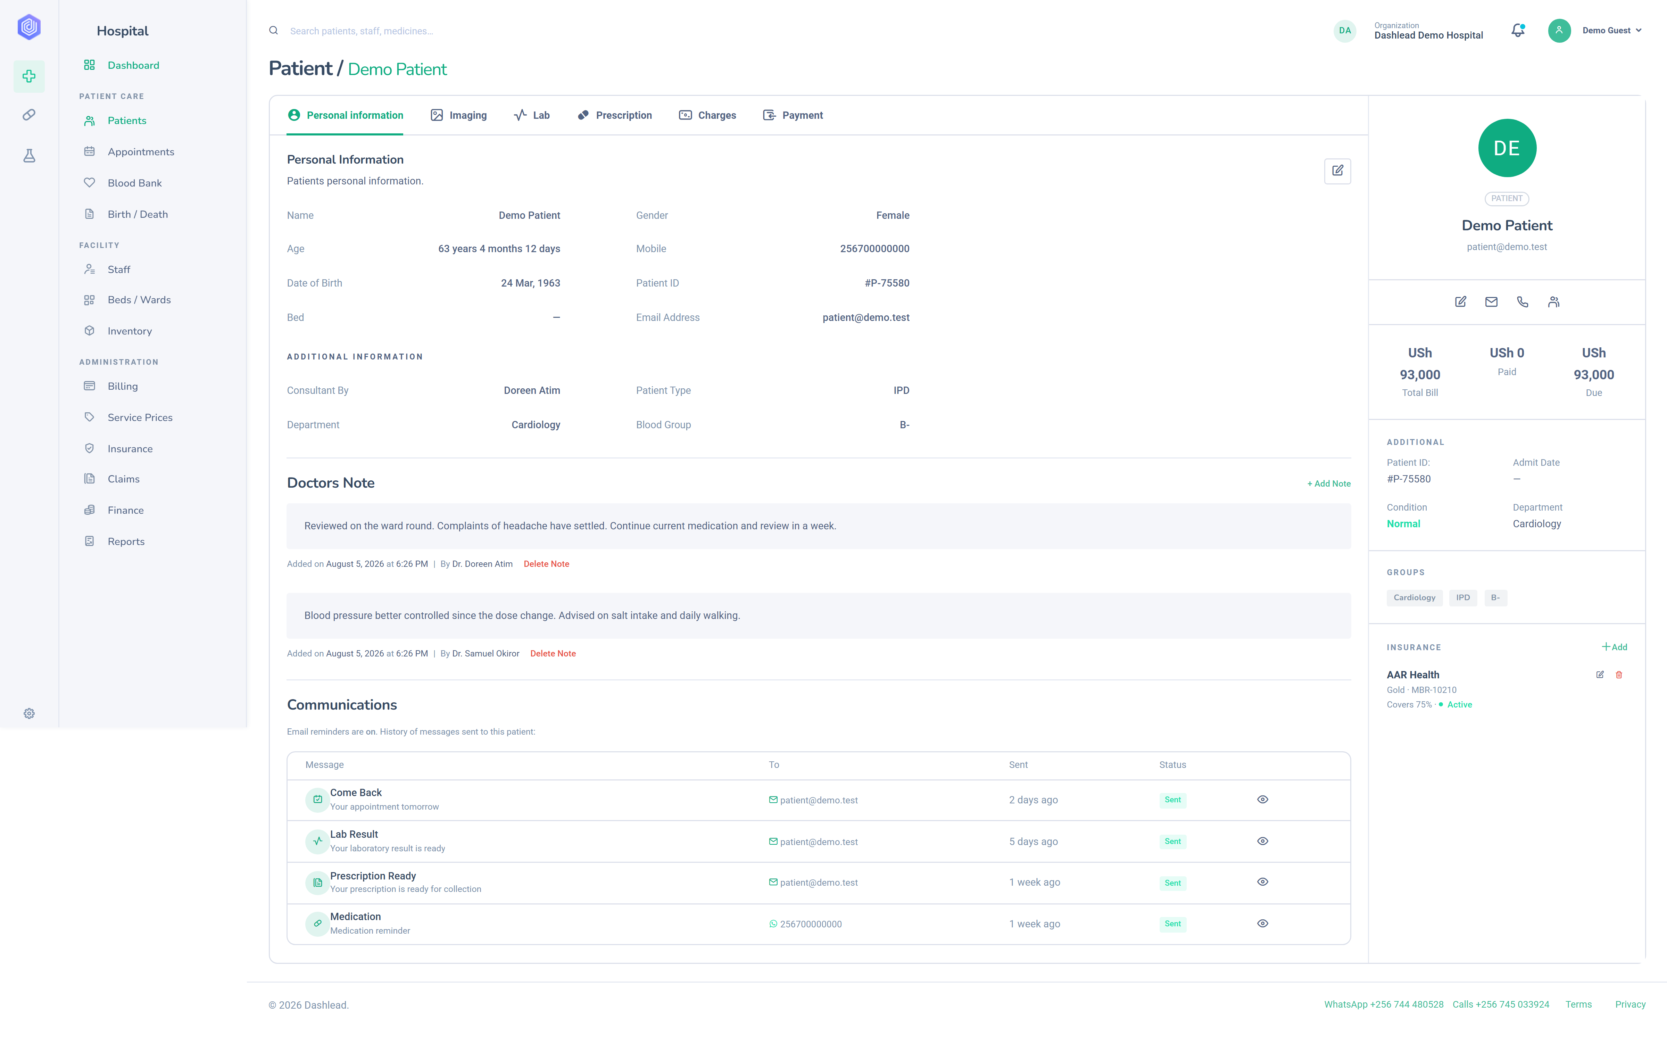This screenshot has height=1042, width=1667.
Task: Click the search magnifier icon
Action: click(x=273, y=30)
